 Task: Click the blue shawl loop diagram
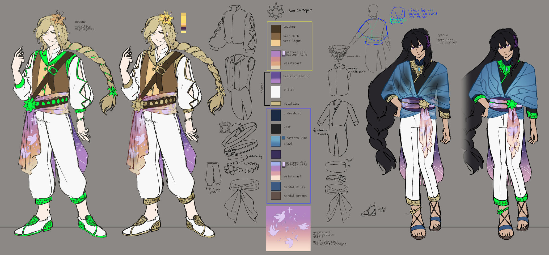pos(398,15)
